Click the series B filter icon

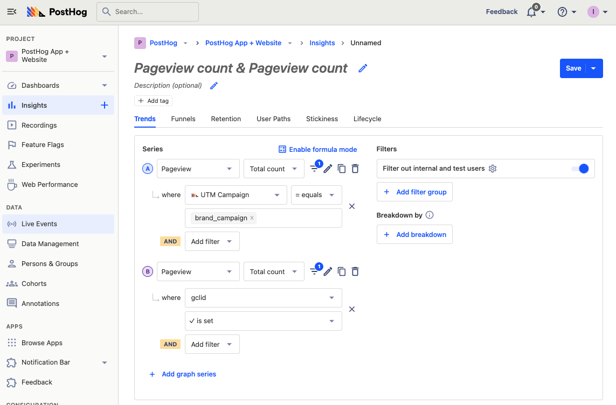[x=315, y=271]
